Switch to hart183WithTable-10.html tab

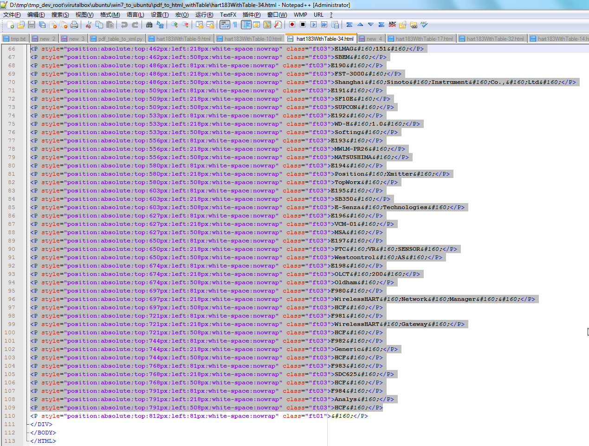pyautogui.click(x=249, y=38)
